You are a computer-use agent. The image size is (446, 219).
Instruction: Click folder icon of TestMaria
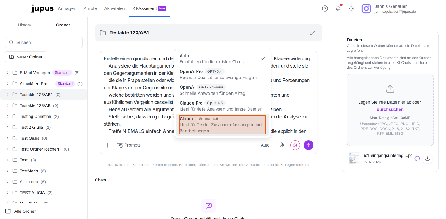pos(15,171)
